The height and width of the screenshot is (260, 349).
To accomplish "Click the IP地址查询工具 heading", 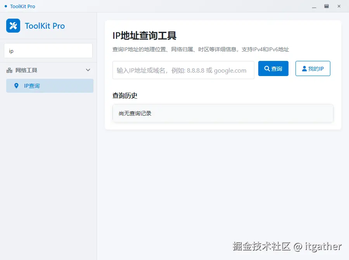I will click(x=145, y=36).
